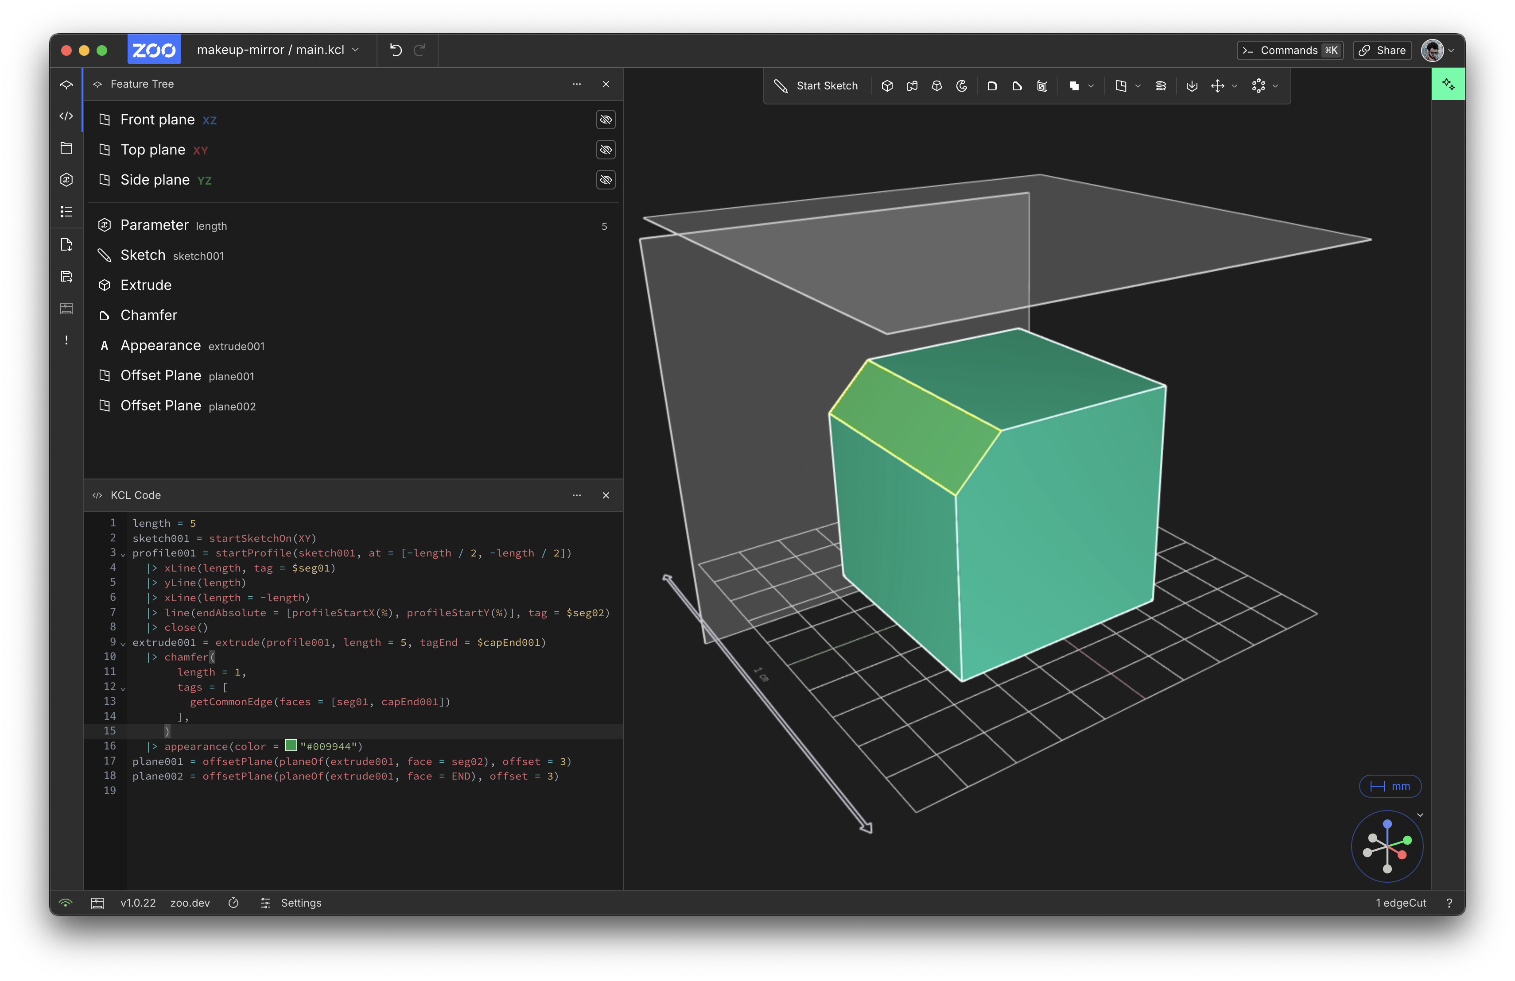Toggle Front plane visibility
This screenshot has height=981, width=1515.
pos(606,120)
